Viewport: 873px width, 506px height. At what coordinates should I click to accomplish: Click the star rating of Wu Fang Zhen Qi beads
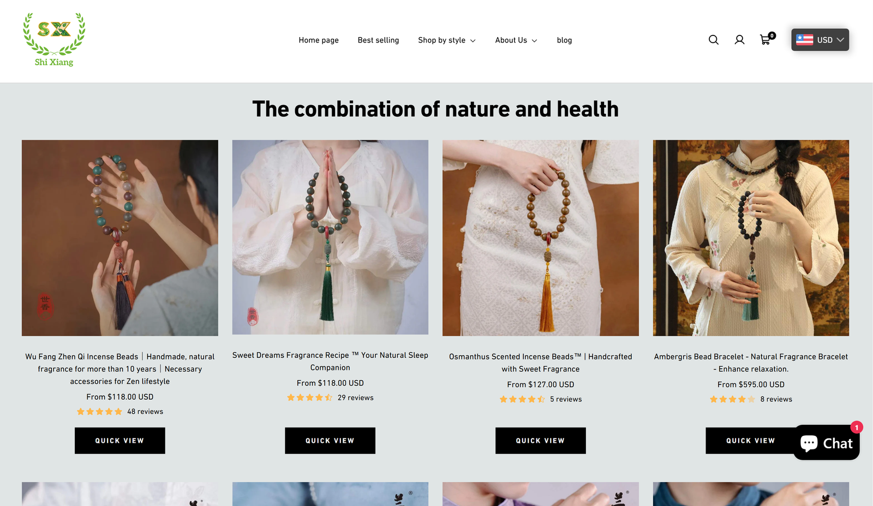99,412
